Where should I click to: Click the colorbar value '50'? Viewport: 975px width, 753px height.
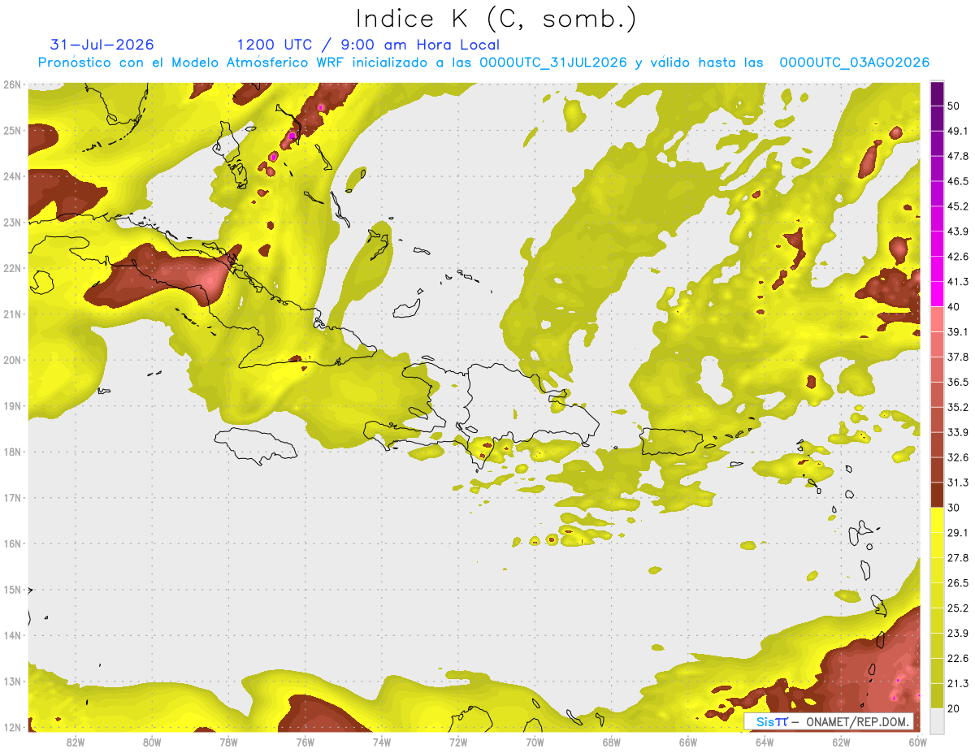tap(954, 106)
